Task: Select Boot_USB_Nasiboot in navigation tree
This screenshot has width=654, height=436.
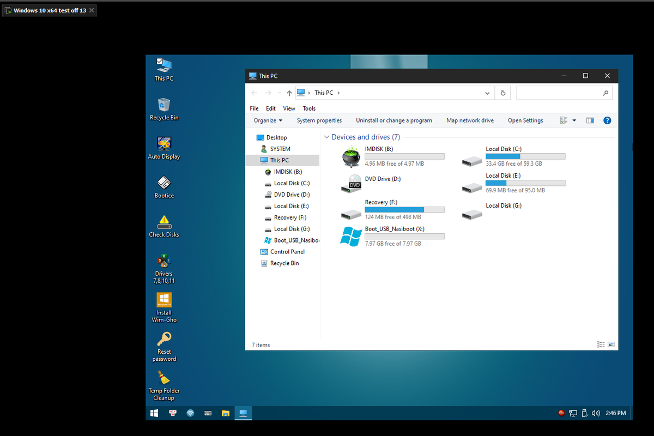Action: [x=292, y=240]
